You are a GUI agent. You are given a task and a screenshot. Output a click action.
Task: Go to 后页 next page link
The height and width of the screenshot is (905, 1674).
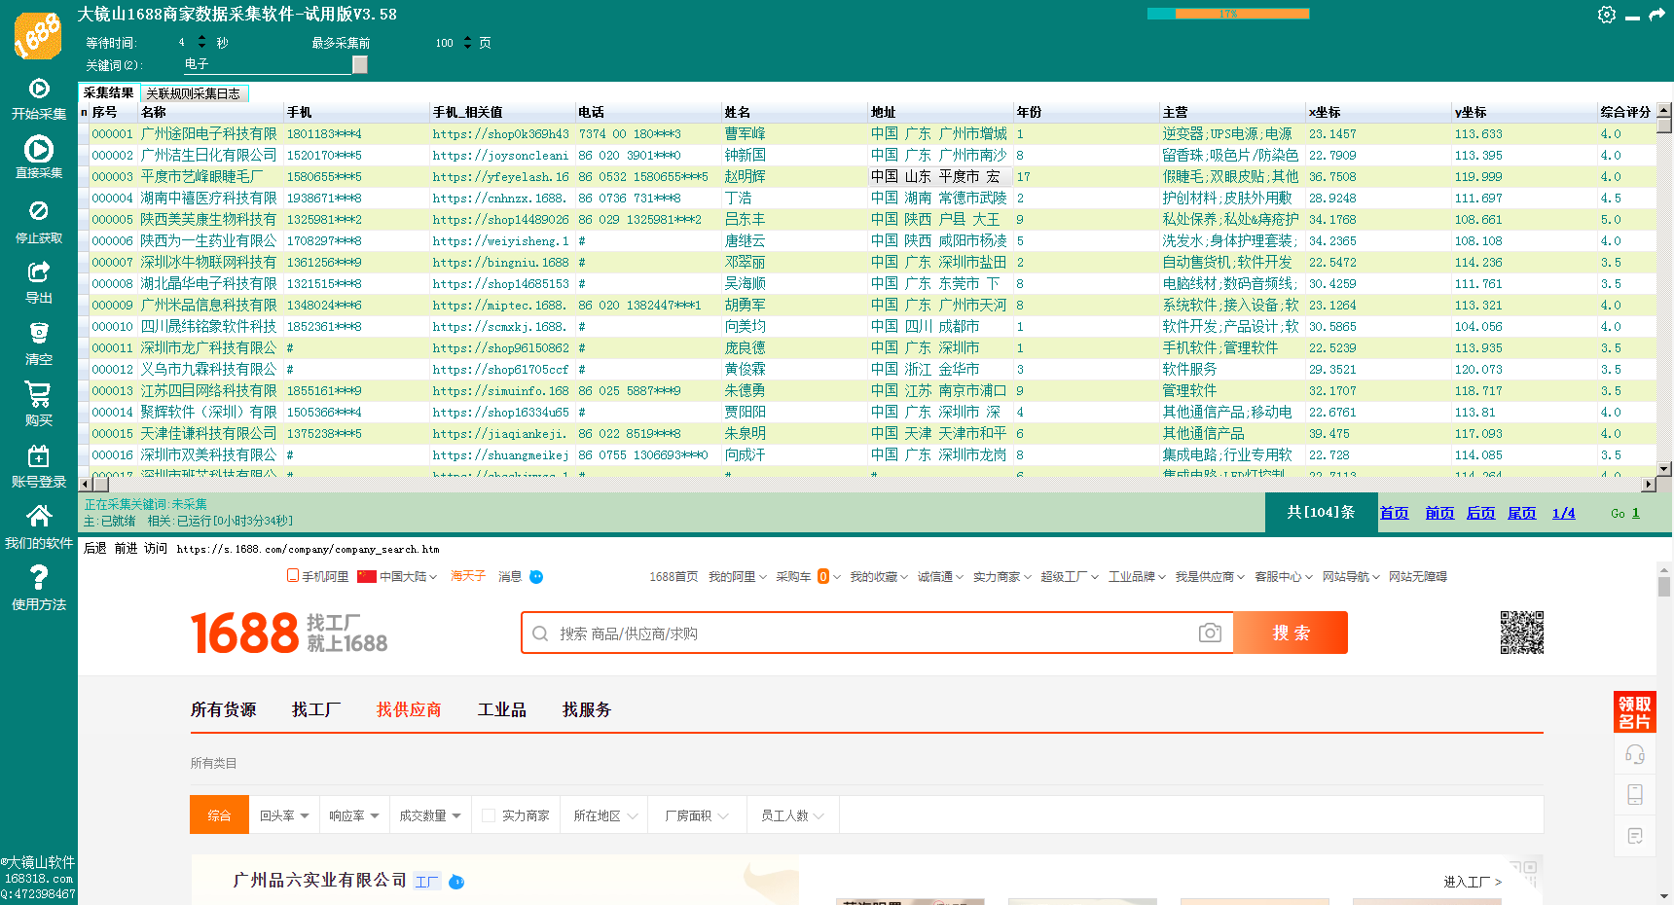tap(1480, 513)
